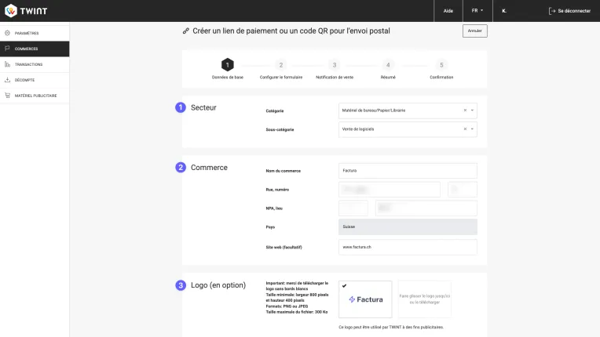Open Paramètres from the sidebar icon
The height and width of the screenshot is (337, 600).
7,33
